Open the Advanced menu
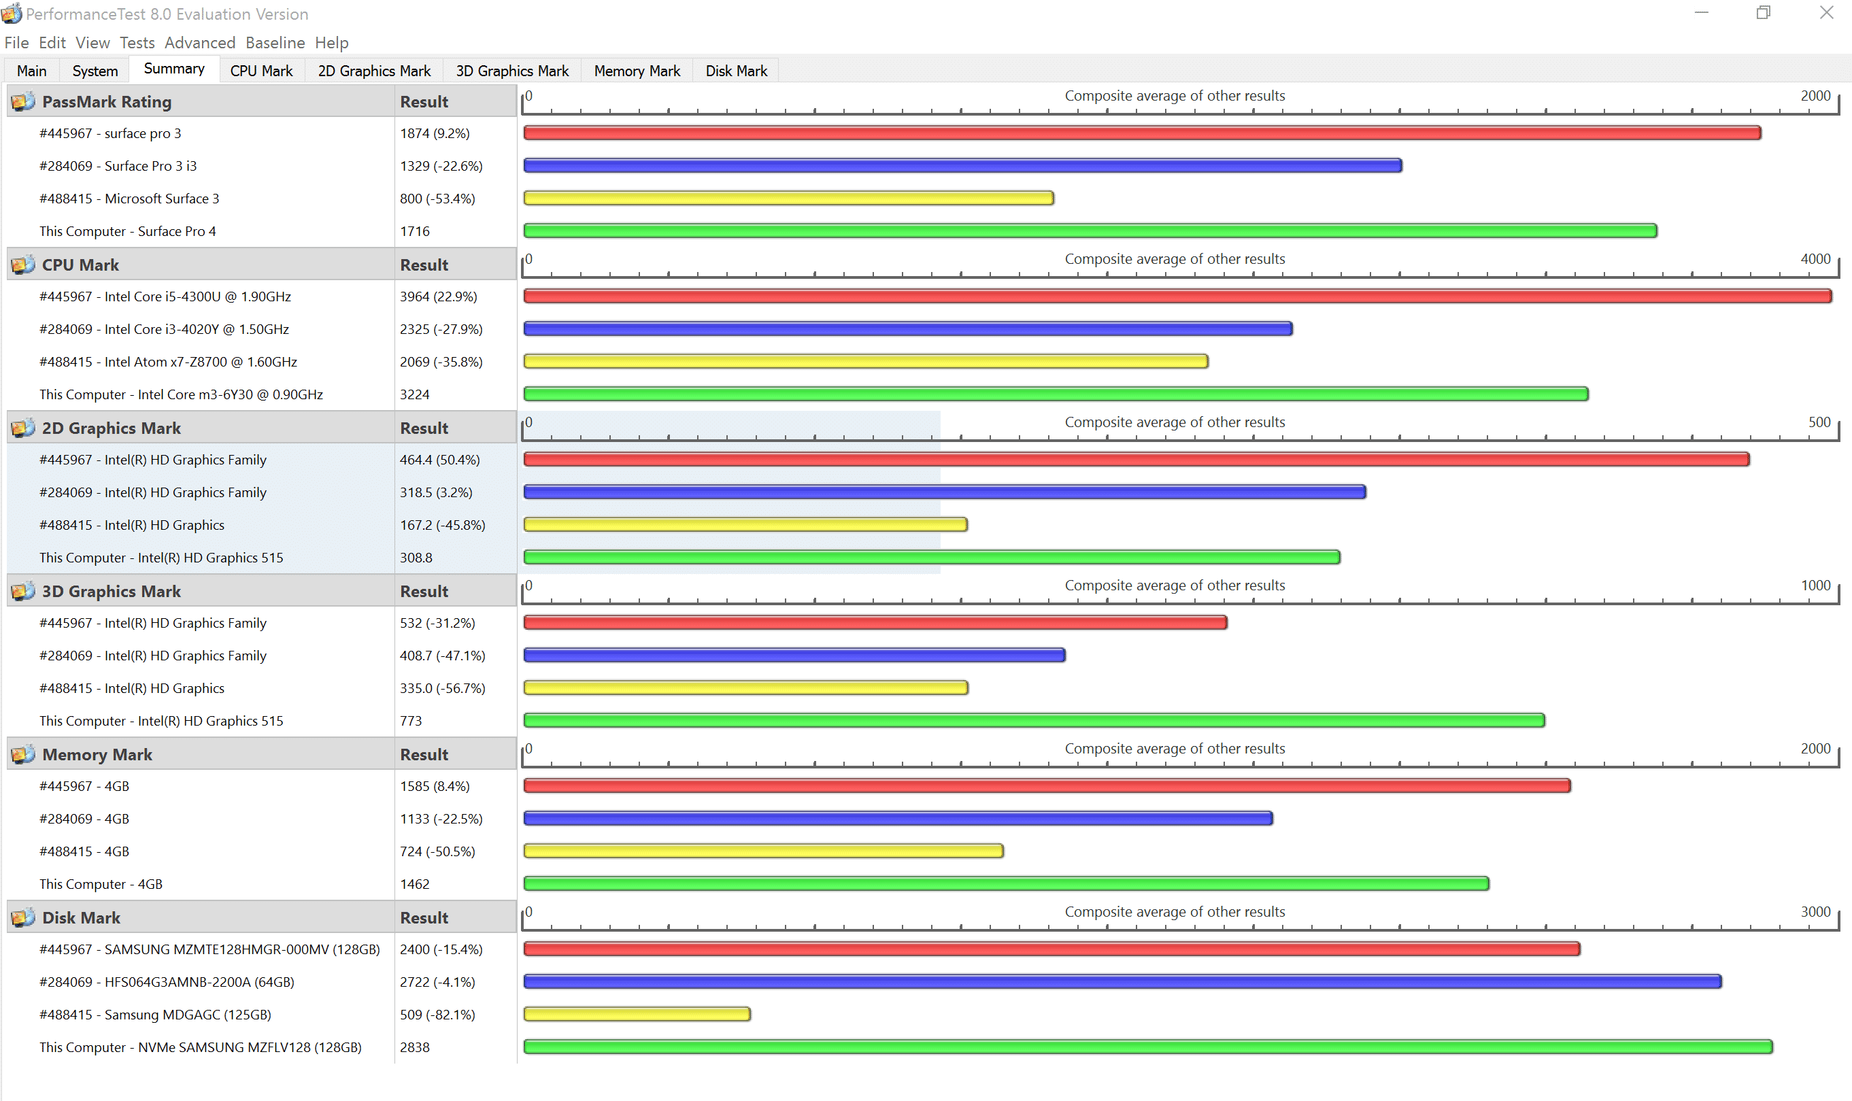 pos(199,43)
